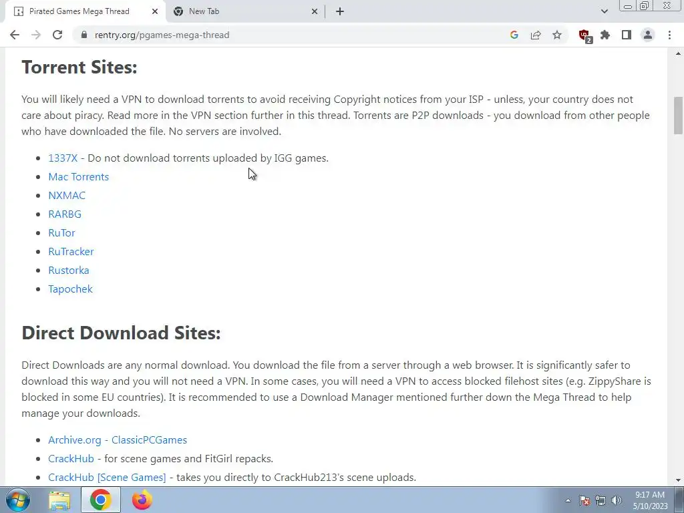Open the network tray icon
Image resolution: width=684 pixels, height=513 pixels.
coord(601,500)
